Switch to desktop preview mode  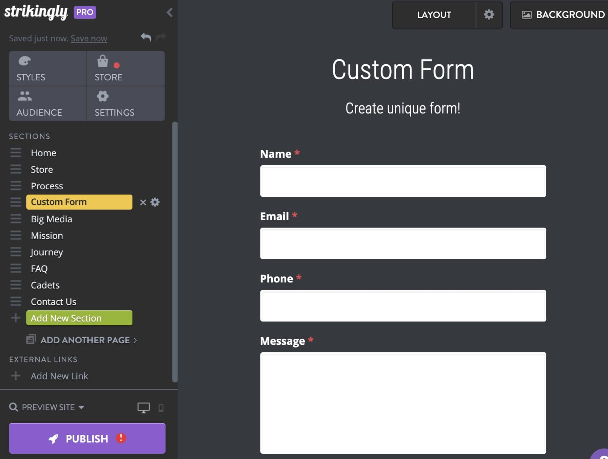coord(143,408)
